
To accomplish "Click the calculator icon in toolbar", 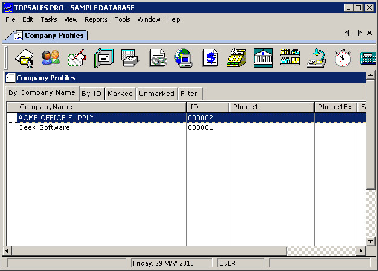I will click(368, 58).
